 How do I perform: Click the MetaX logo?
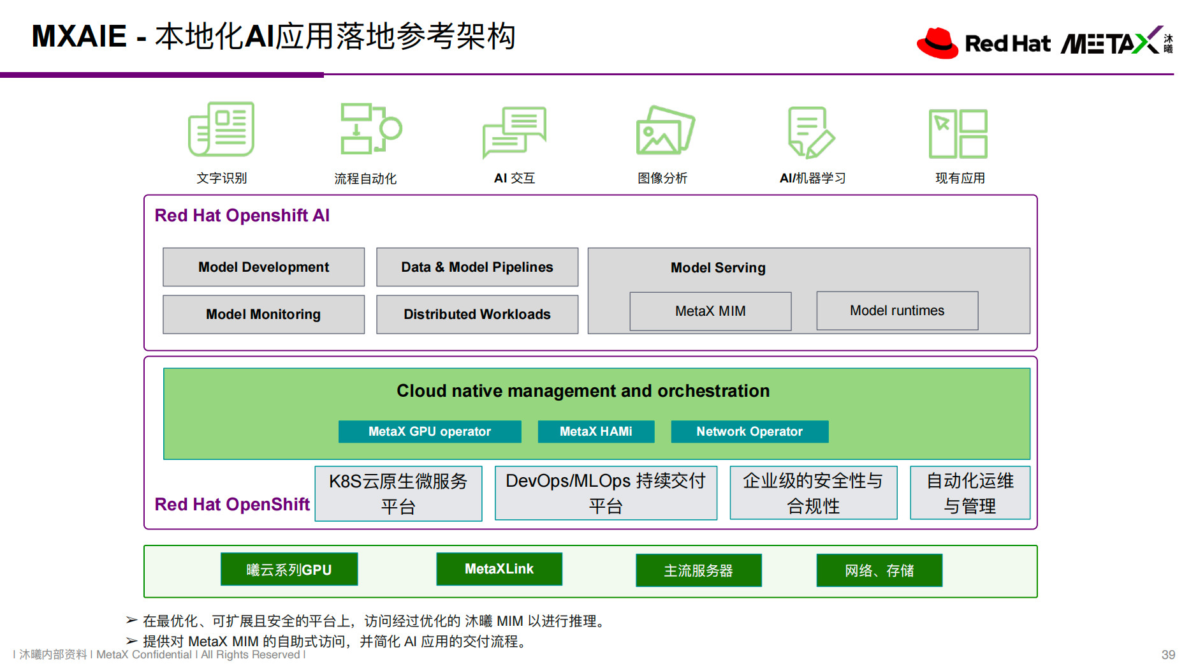(x=1117, y=41)
